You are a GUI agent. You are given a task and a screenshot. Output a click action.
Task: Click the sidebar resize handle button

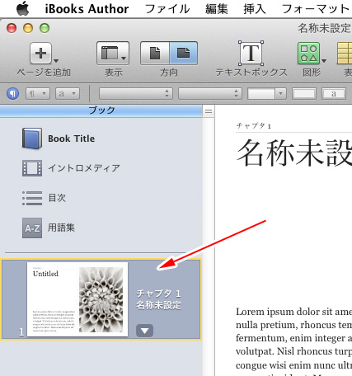(x=209, y=111)
